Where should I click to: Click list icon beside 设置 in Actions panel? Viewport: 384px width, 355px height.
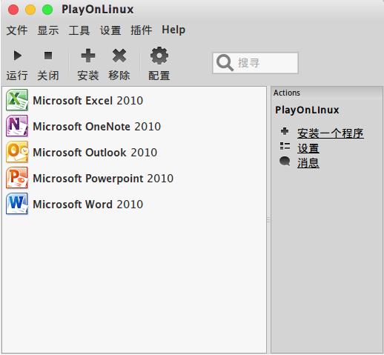click(285, 146)
